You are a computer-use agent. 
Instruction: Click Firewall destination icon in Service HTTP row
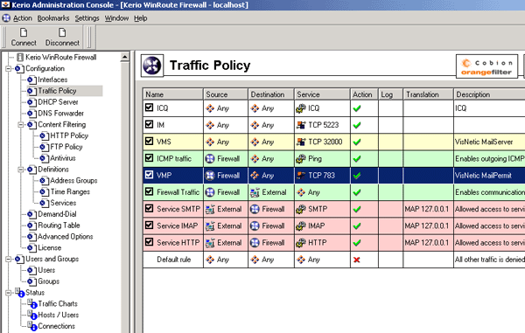pyautogui.click(x=255, y=243)
